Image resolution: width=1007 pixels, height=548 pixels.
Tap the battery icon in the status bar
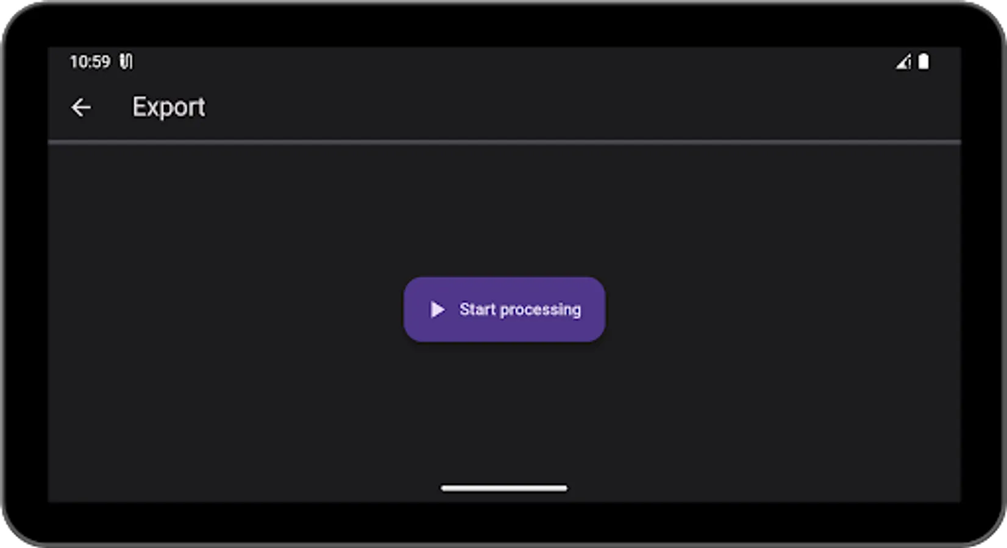pos(923,61)
